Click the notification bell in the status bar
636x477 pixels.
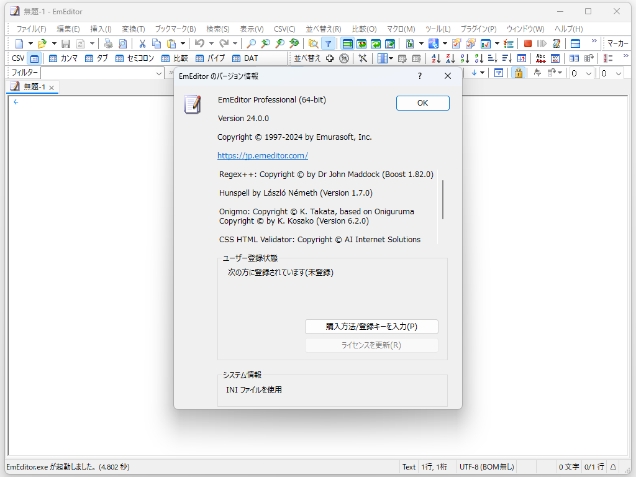(x=612, y=466)
